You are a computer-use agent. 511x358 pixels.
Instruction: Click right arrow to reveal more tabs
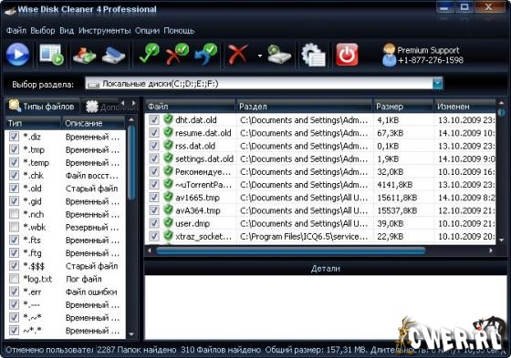pyautogui.click(x=133, y=103)
